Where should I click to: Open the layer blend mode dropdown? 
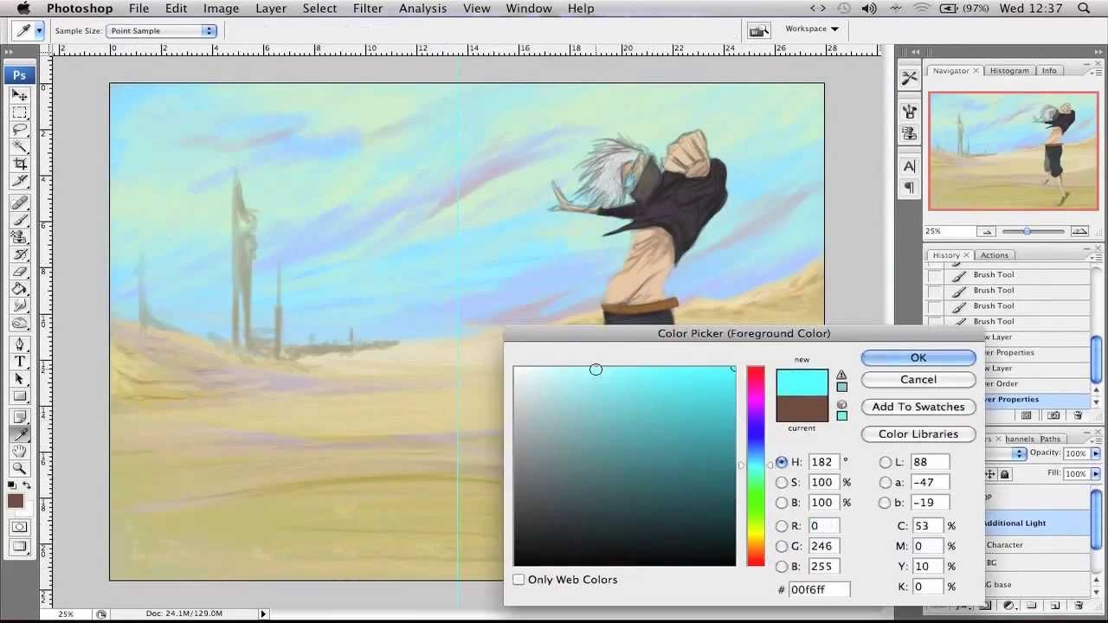(1020, 453)
